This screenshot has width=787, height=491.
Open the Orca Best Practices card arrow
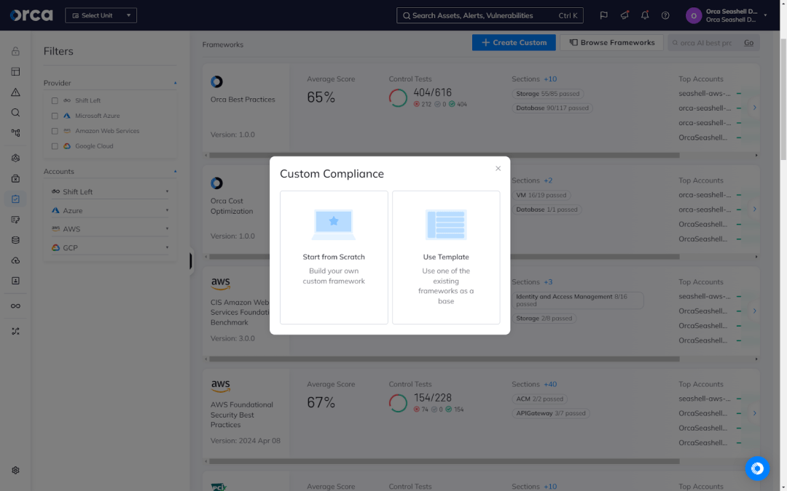click(754, 108)
